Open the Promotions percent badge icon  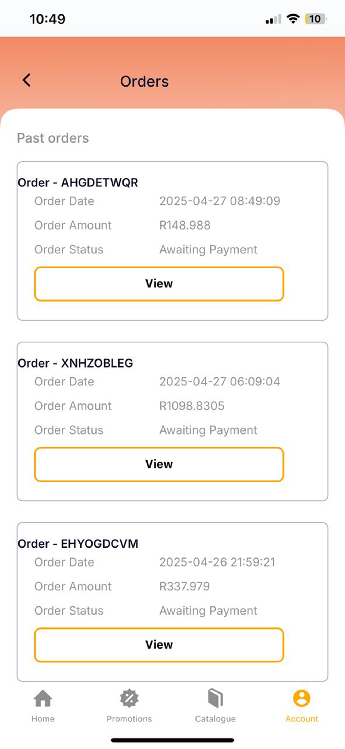129,698
